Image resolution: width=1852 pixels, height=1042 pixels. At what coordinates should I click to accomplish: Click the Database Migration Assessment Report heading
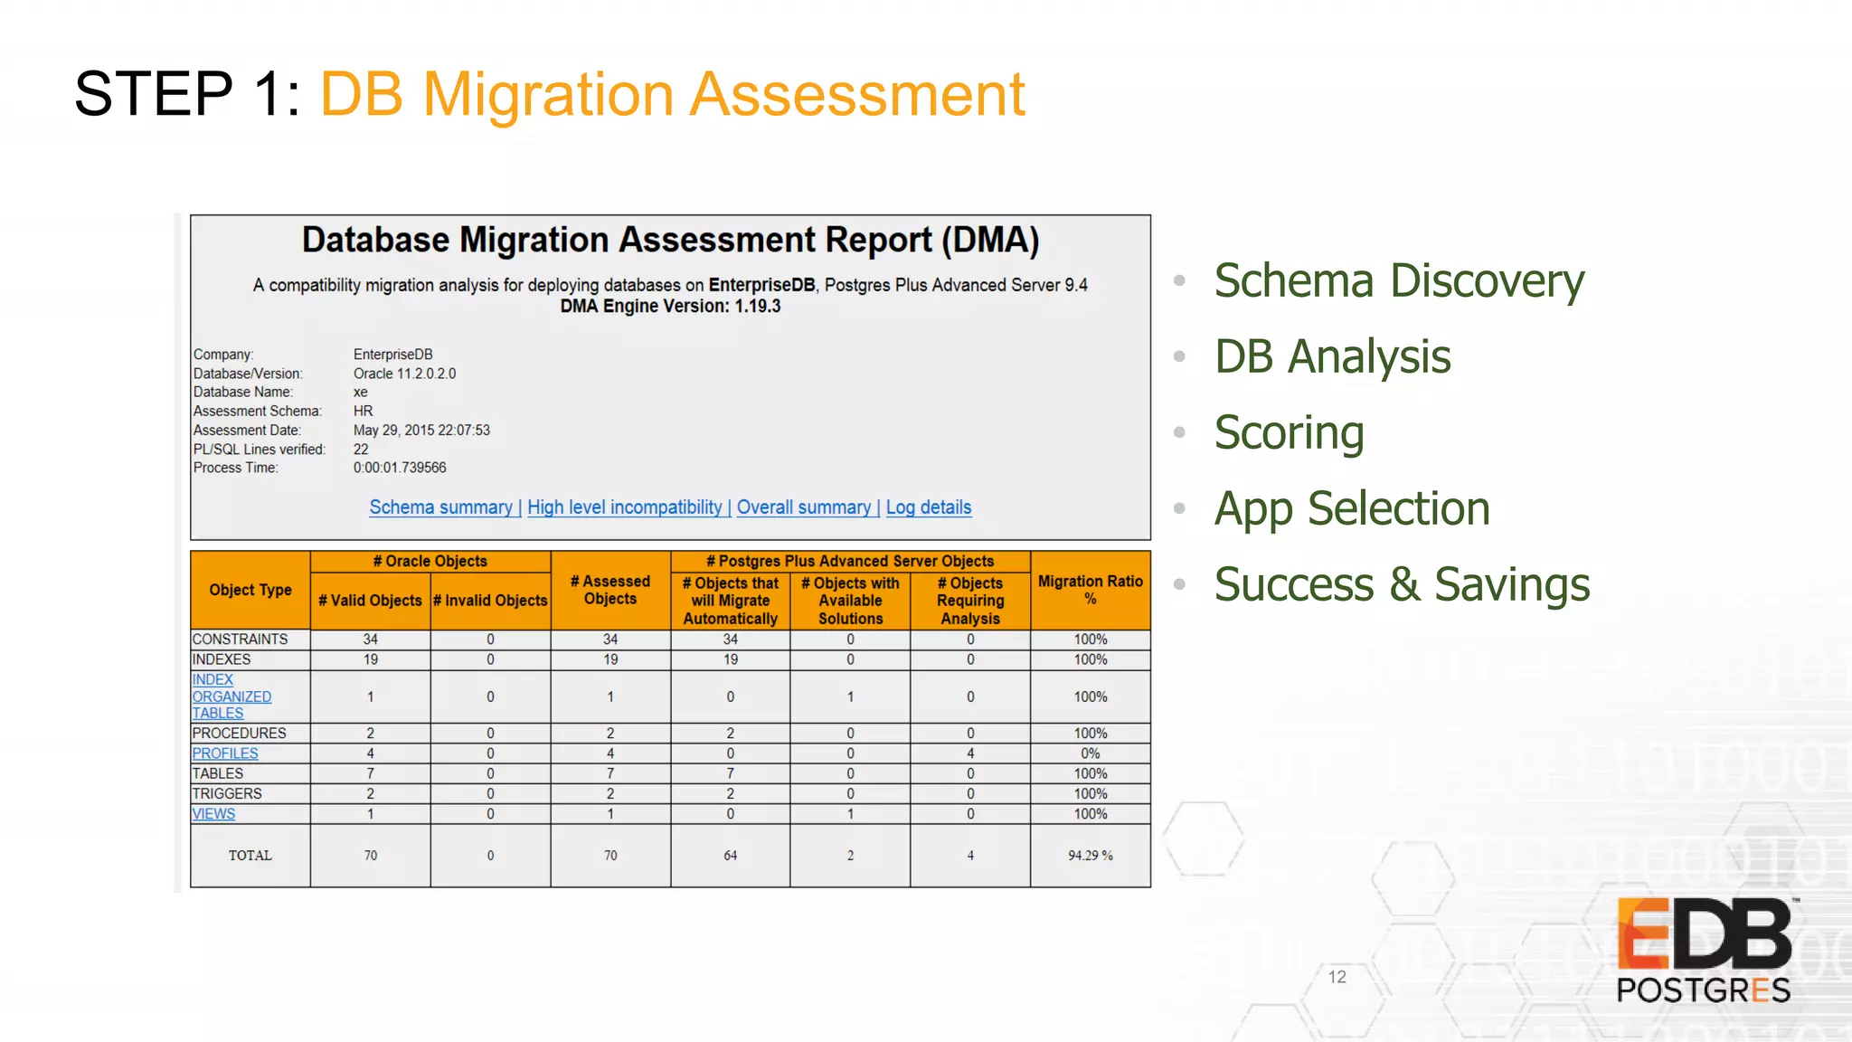[x=670, y=240]
